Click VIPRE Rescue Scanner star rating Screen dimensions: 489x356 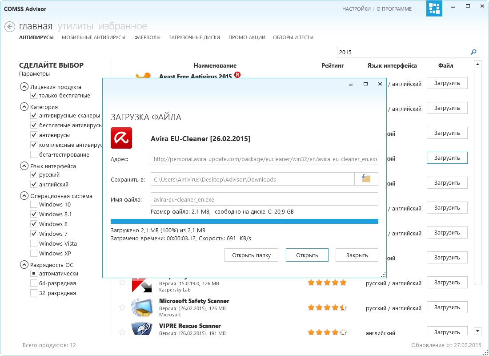tap(327, 332)
